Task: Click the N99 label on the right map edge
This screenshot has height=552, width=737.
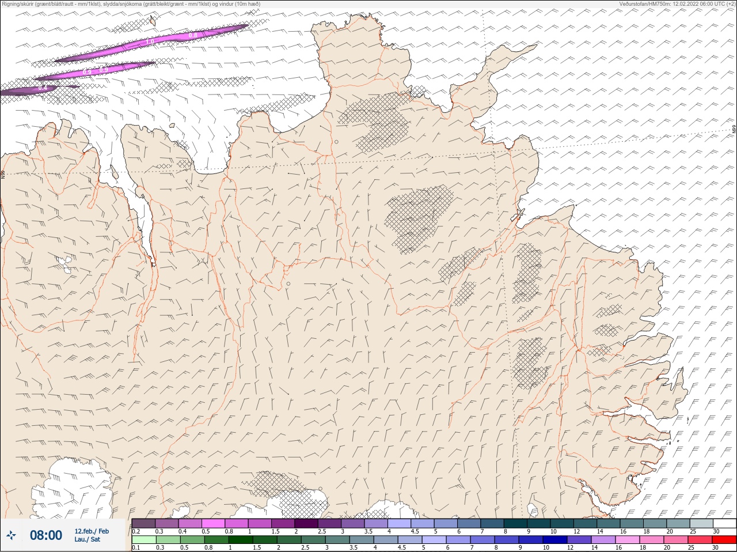Action: 734,130
